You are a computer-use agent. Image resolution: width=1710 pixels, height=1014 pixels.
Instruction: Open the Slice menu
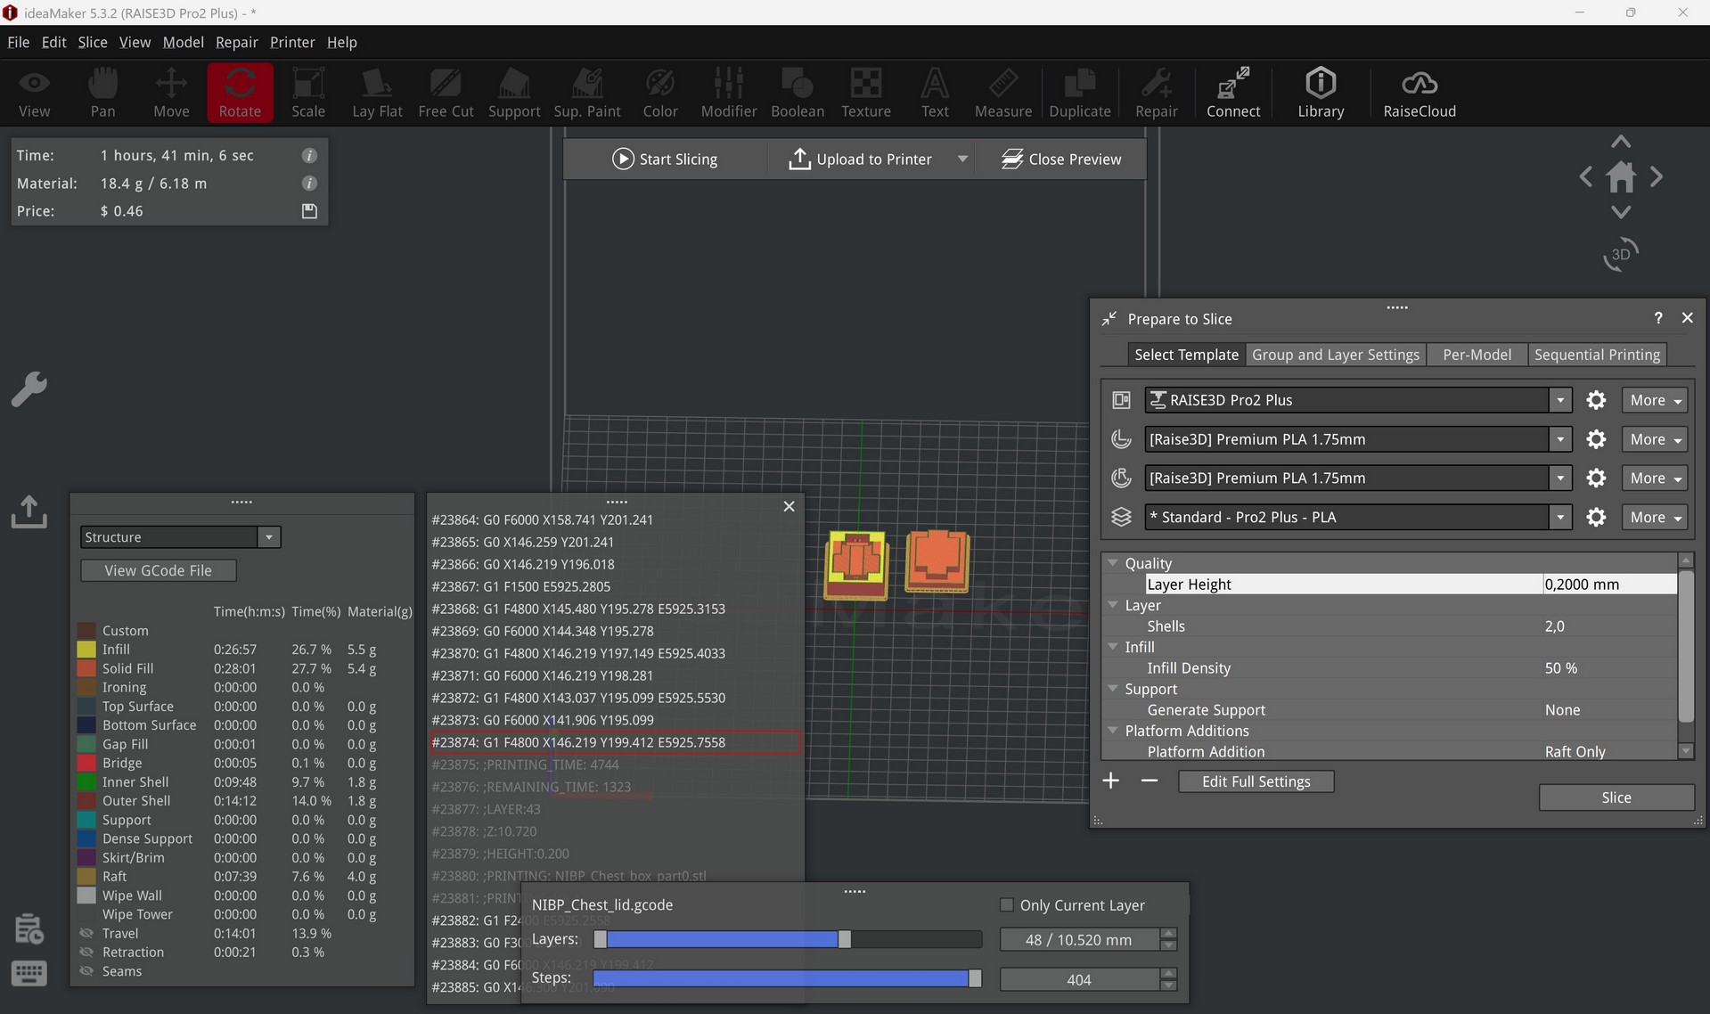coord(93,42)
